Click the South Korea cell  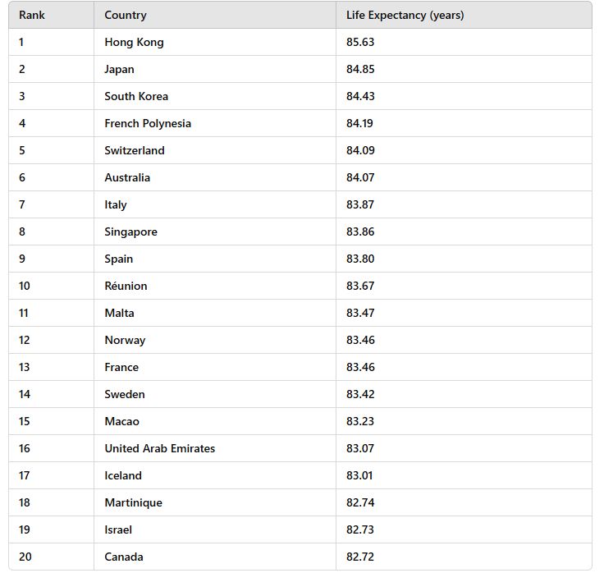(x=136, y=96)
